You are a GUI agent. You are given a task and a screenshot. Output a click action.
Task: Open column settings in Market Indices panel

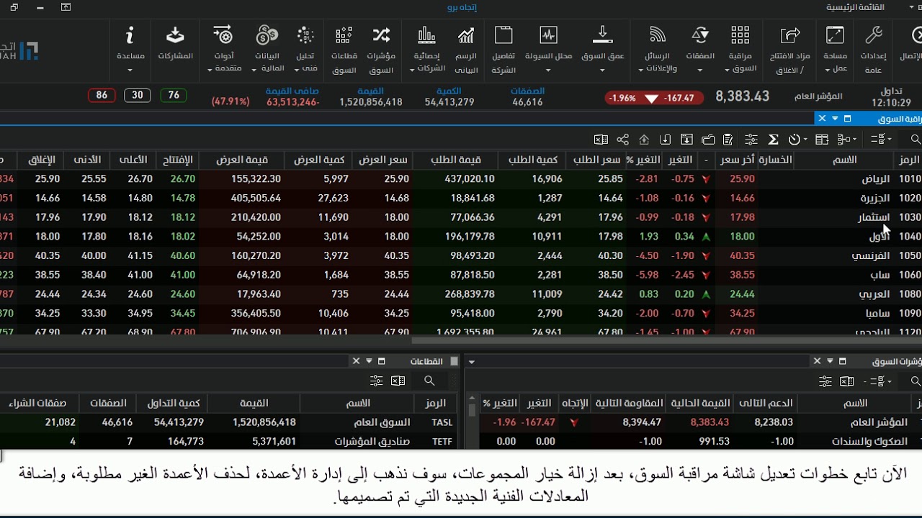coord(825,381)
